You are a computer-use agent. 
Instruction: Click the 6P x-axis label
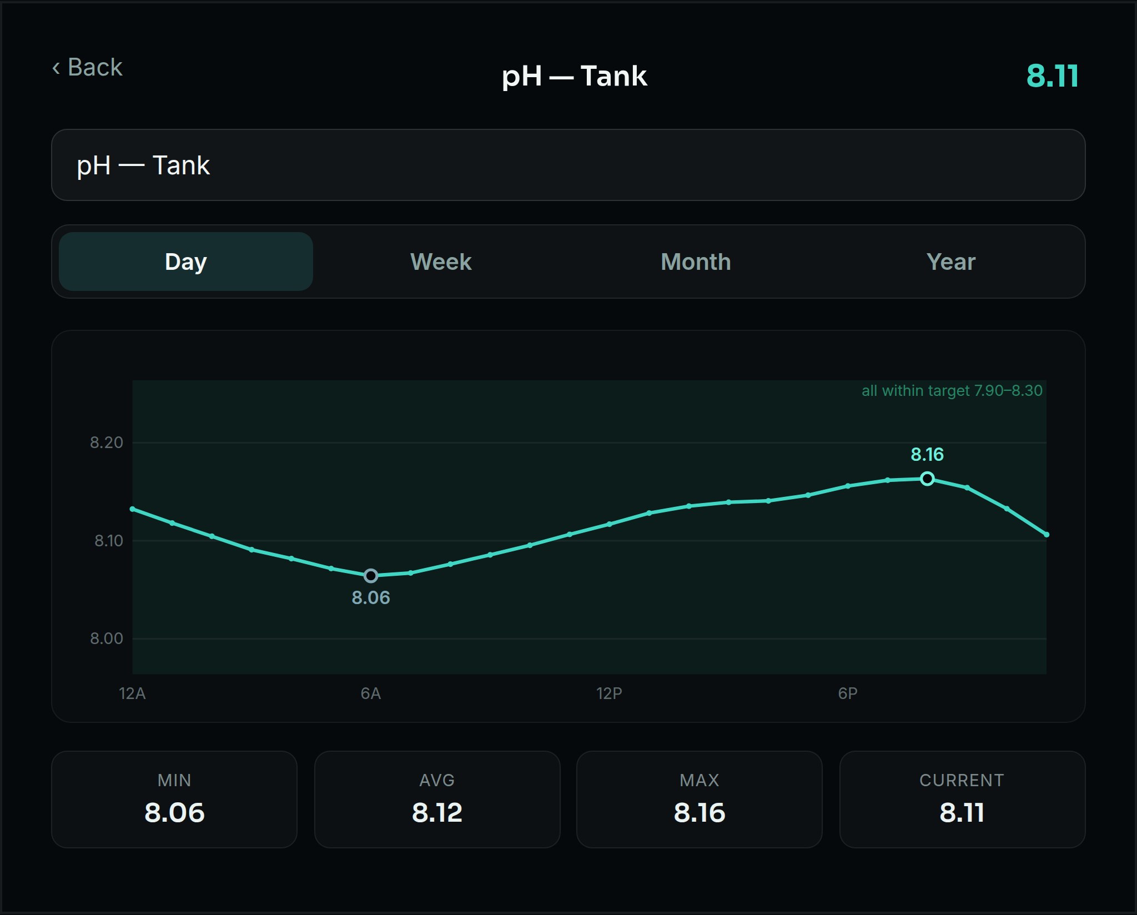(x=848, y=693)
